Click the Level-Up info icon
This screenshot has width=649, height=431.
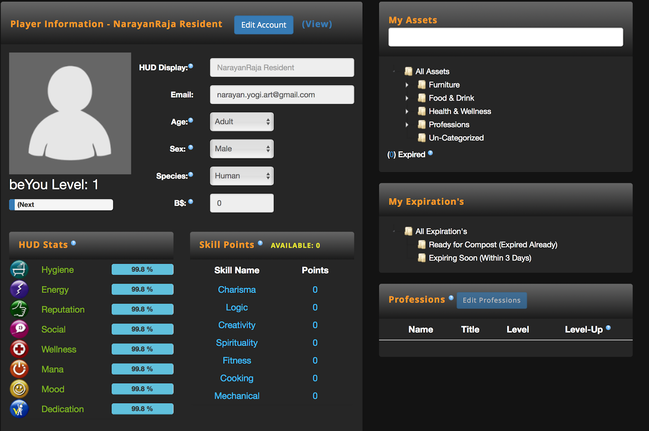tap(608, 328)
